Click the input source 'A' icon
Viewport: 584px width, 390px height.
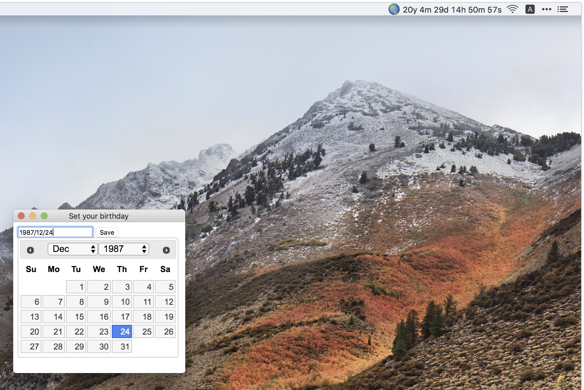tap(530, 9)
